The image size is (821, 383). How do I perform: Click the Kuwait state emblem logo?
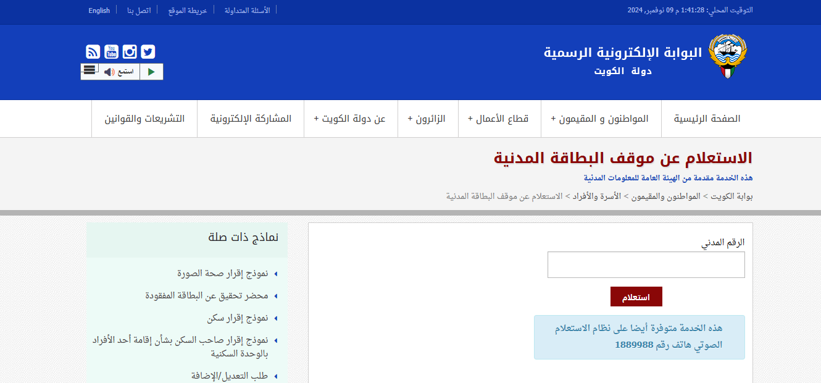point(727,56)
